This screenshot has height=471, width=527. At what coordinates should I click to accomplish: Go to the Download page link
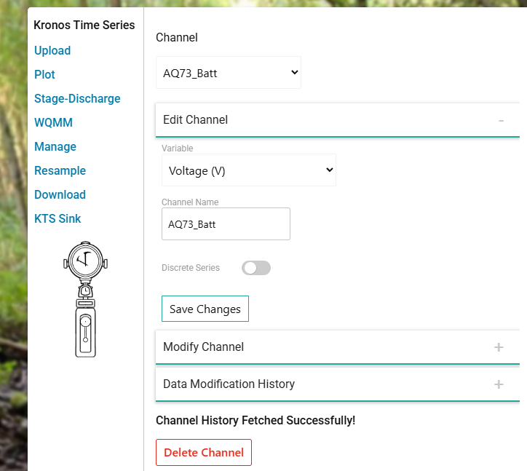[x=60, y=194]
